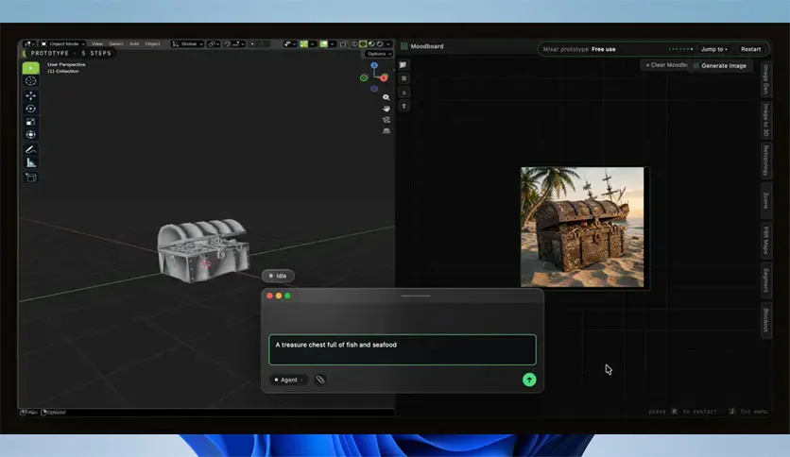Toggle camera view icon in viewport
Viewport: 790px width, 457px height.
(386, 120)
